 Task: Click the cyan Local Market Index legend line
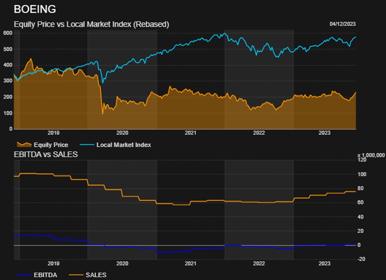(x=87, y=145)
